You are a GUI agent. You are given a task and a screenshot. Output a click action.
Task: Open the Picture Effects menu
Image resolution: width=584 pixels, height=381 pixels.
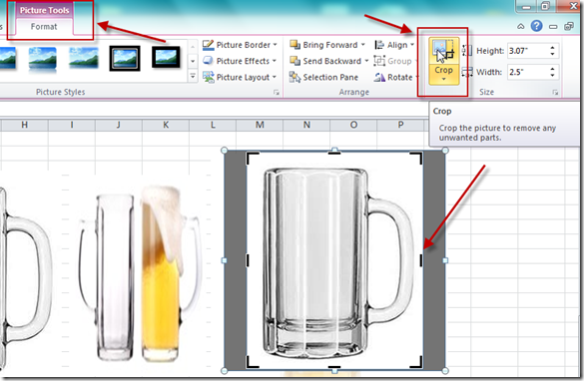point(240,61)
